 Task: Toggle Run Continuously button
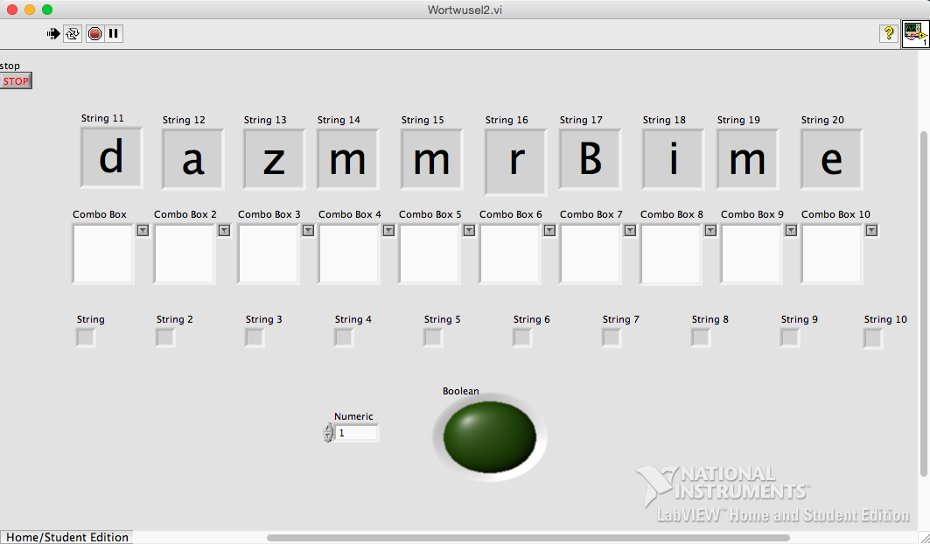pos(73,34)
